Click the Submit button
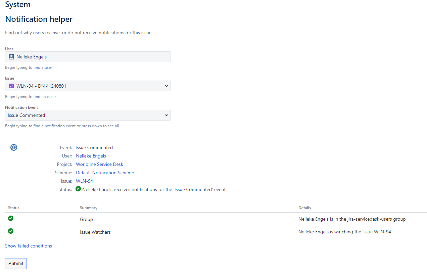The height and width of the screenshot is (274, 427). (x=16, y=264)
